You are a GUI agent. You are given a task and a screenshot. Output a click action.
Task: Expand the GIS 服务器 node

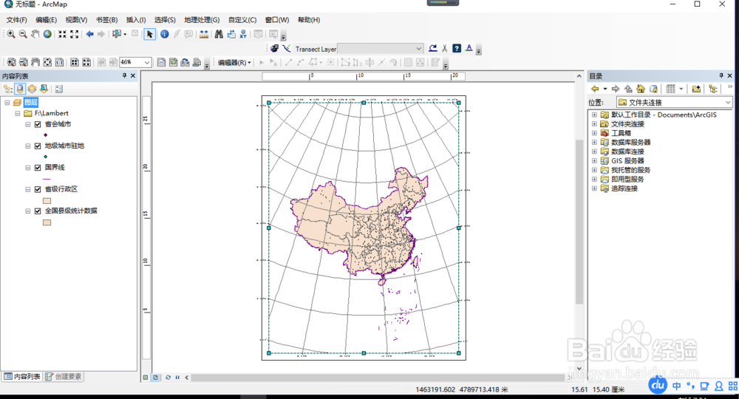[x=594, y=160]
